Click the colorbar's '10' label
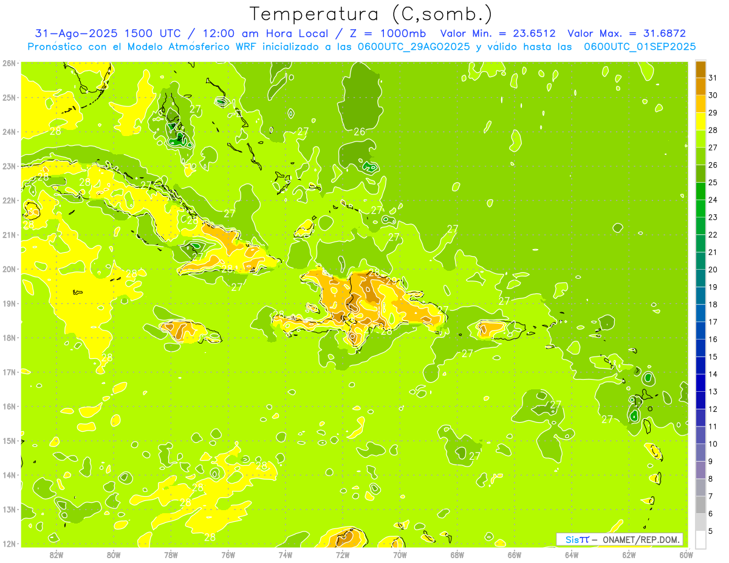 713,444
